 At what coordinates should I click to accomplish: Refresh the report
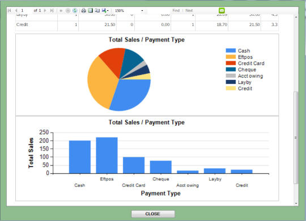tap(75, 11)
